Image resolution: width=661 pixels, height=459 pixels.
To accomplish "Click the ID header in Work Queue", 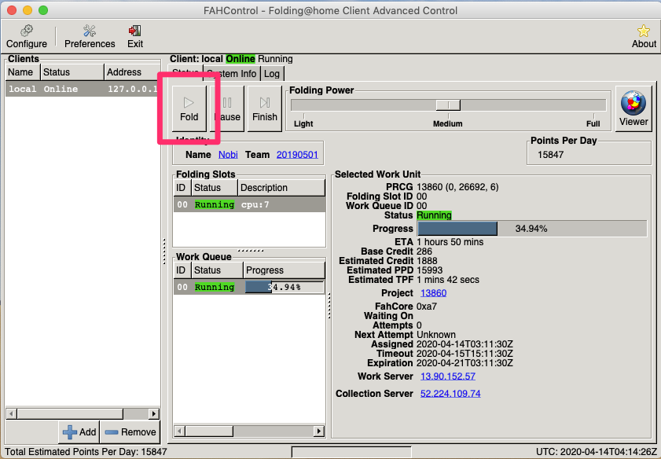I will click(x=182, y=270).
